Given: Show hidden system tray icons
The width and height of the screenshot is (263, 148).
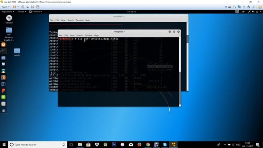Looking at the screenshot, I should [x=225, y=144].
